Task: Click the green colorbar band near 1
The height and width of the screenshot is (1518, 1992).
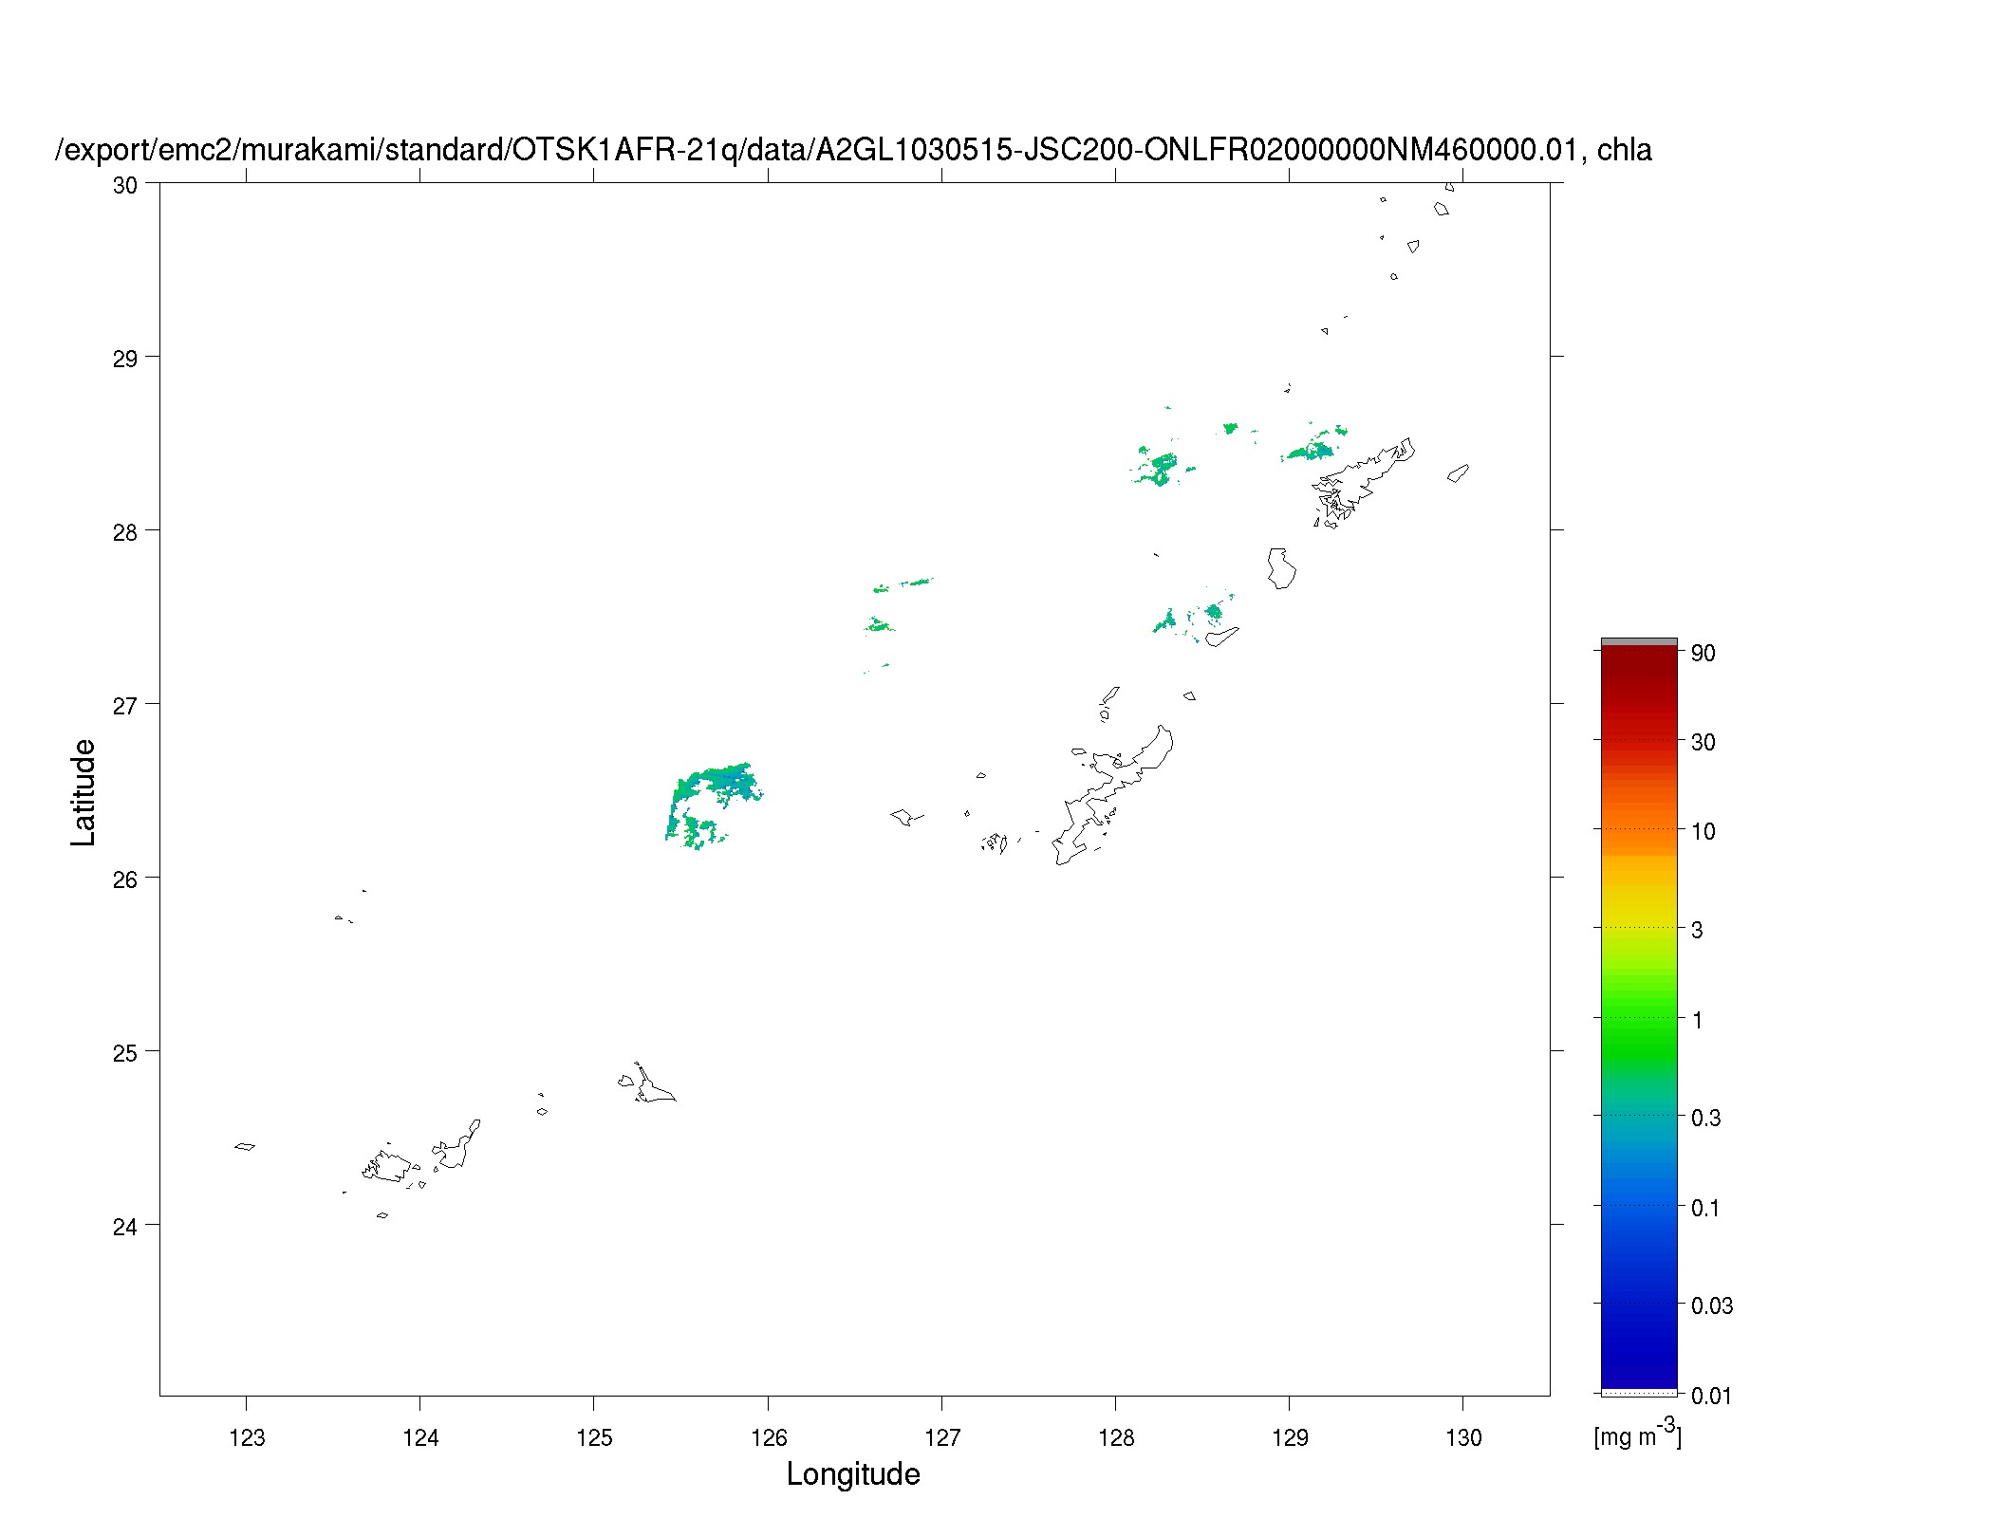Action: point(1639,1017)
